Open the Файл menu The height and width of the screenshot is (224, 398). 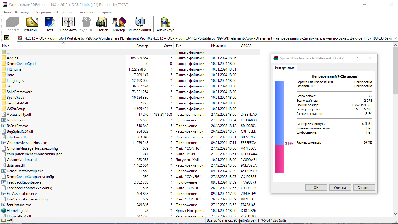(7, 12)
